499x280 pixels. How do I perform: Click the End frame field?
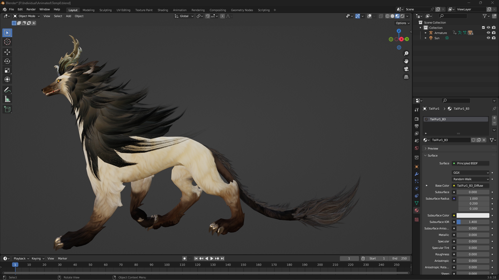tap(399, 258)
